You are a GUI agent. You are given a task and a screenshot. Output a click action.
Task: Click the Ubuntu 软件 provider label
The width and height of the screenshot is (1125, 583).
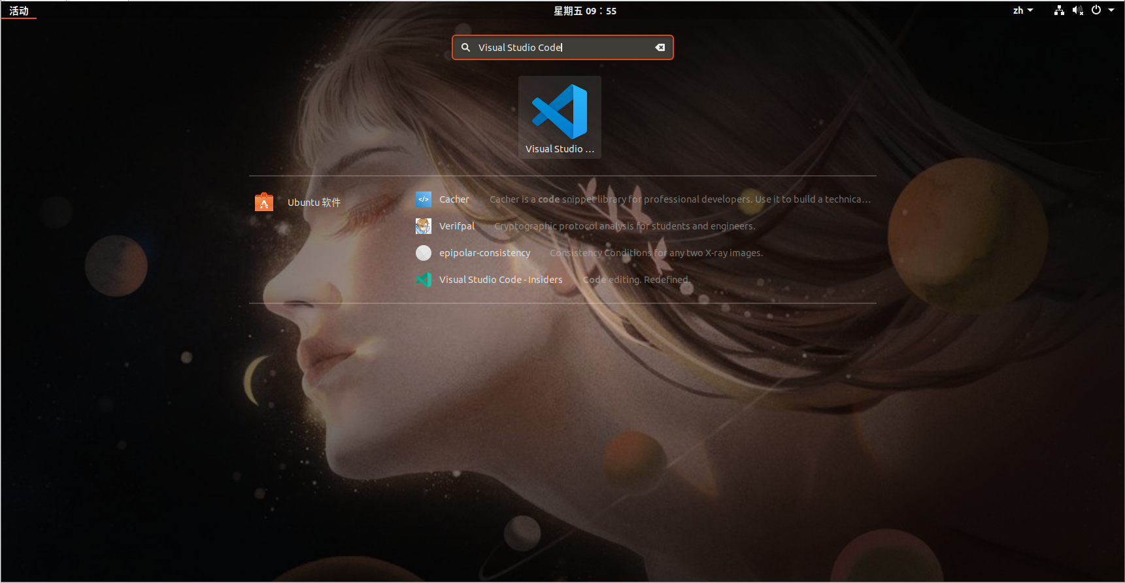click(314, 203)
